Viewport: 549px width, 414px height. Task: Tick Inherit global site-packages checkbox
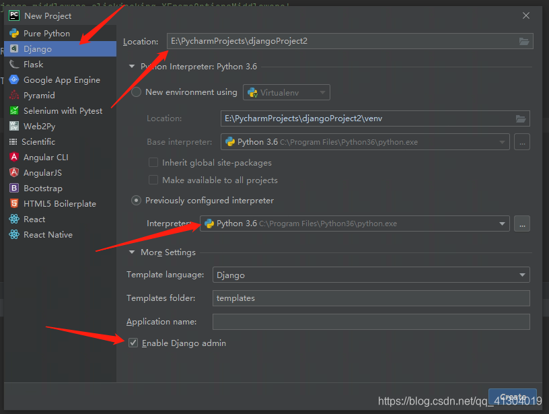tap(153, 162)
